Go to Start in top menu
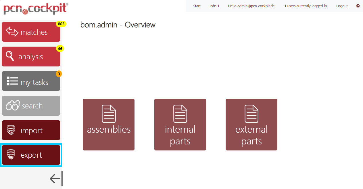Screen dimensions: 363x189 click(197, 6)
